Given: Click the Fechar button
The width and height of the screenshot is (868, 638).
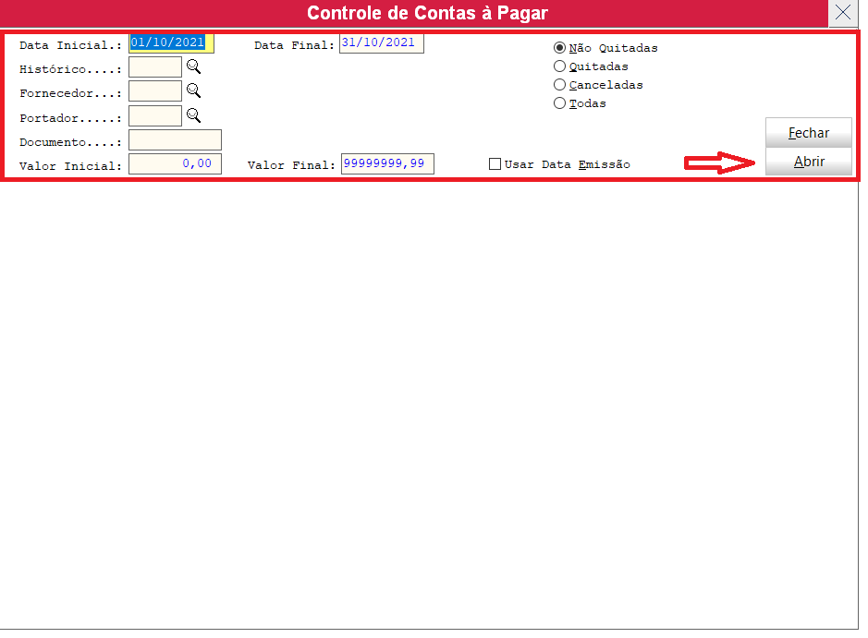Looking at the screenshot, I should (809, 133).
